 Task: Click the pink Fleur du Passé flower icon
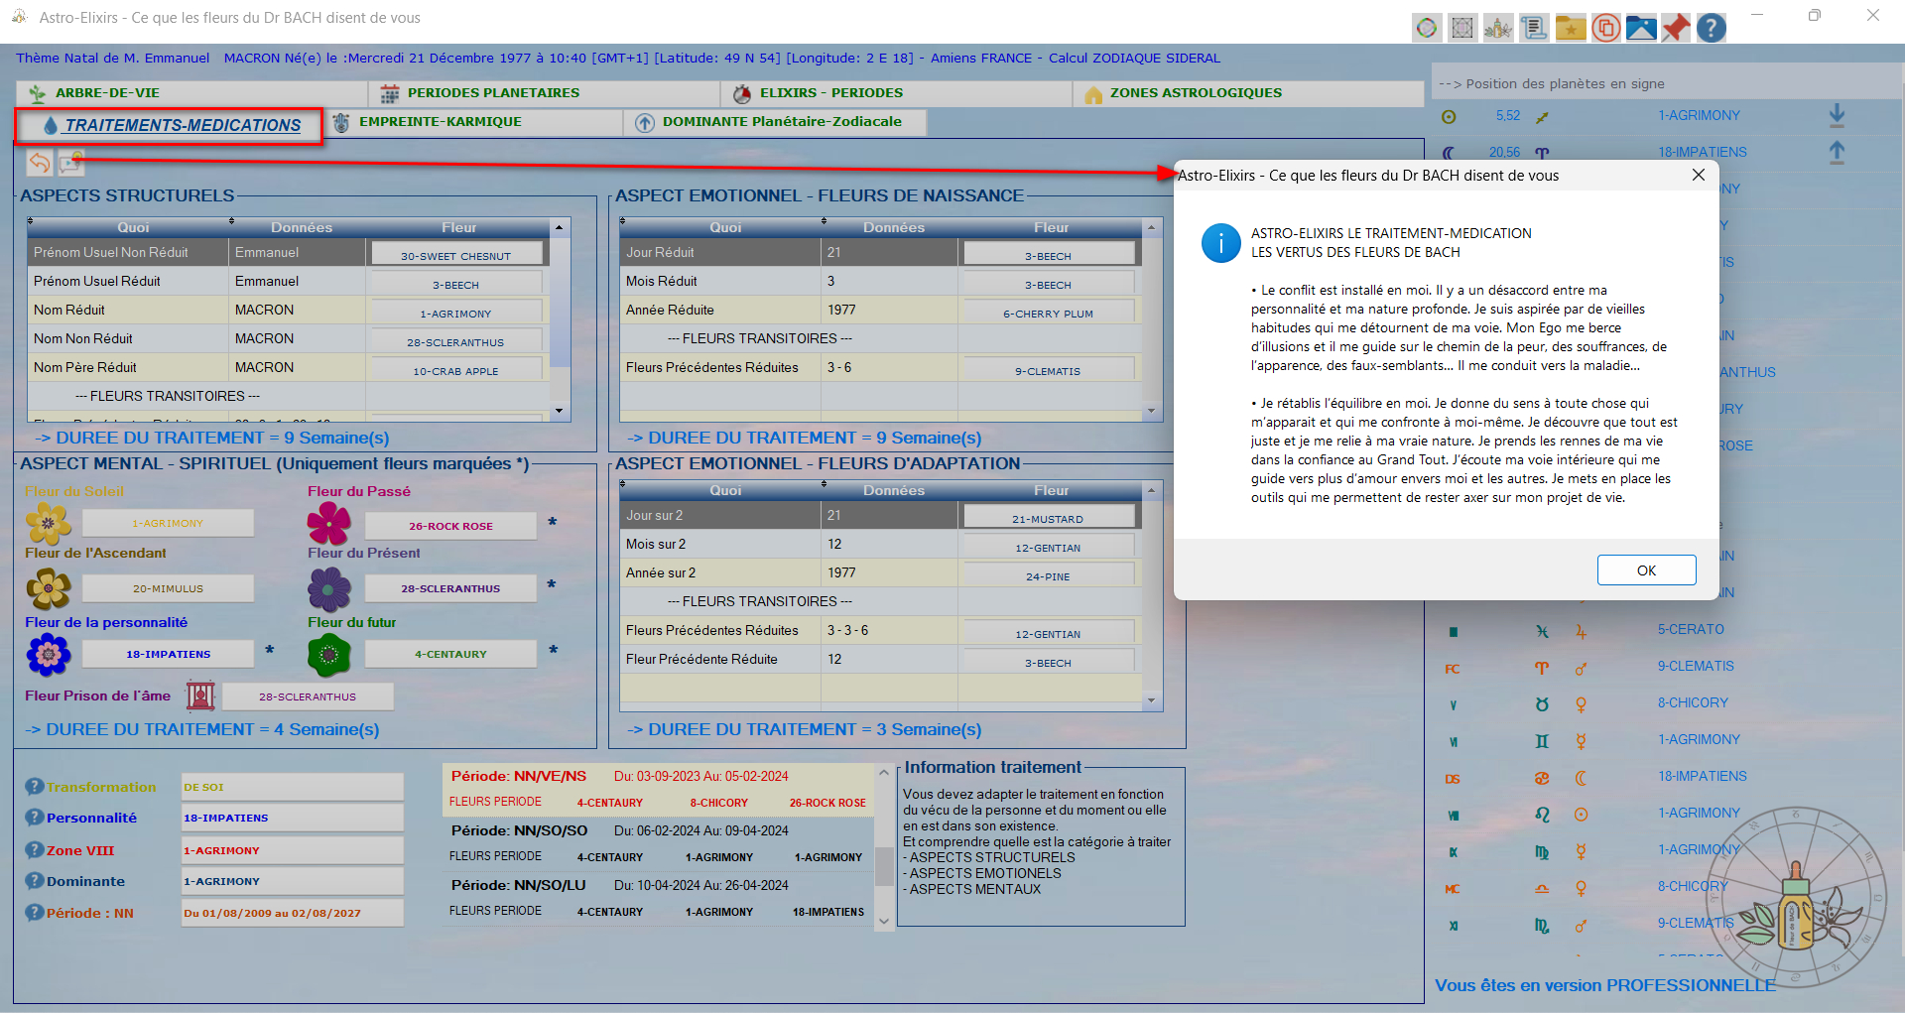pos(329,523)
